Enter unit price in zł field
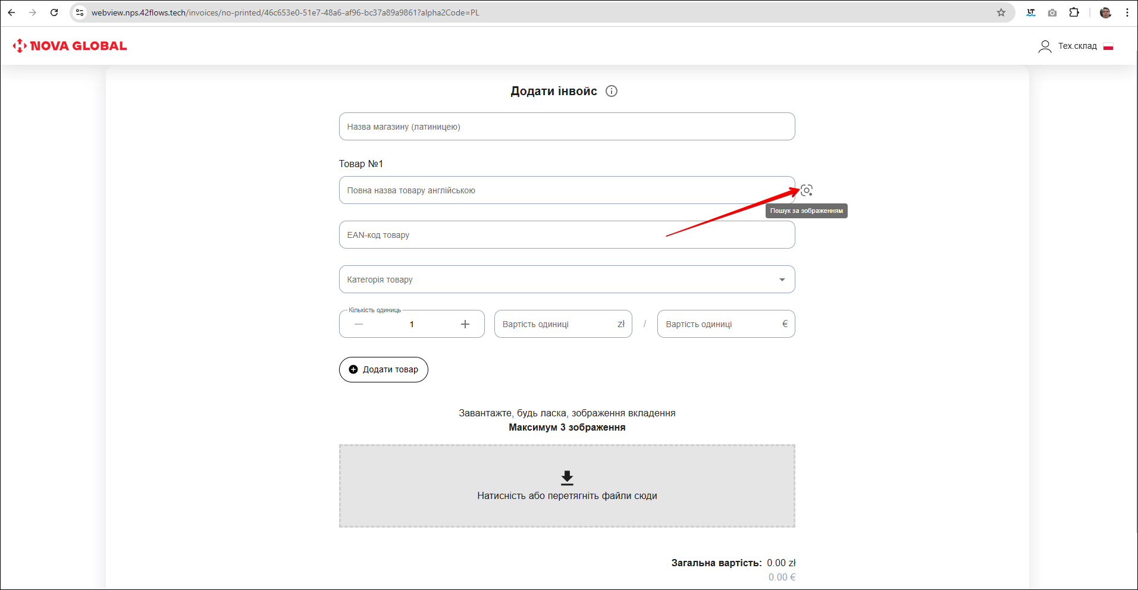Image resolution: width=1138 pixels, height=590 pixels. pyautogui.click(x=556, y=324)
